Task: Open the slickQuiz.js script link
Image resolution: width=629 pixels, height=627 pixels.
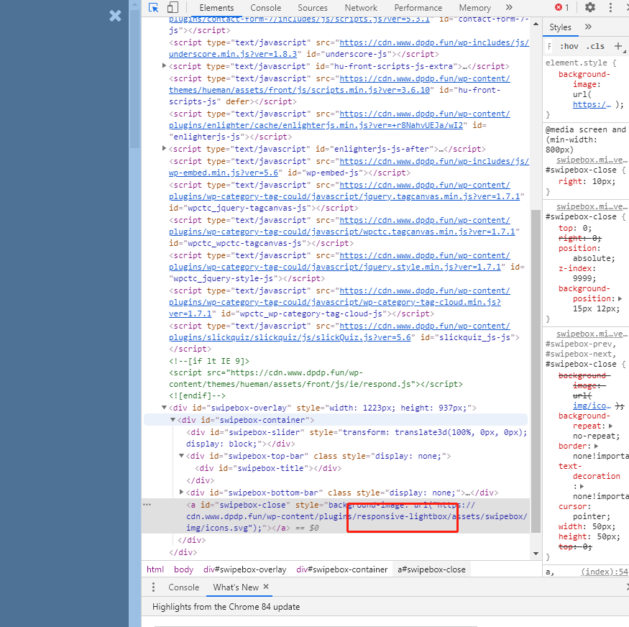Action: (x=339, y=331)
